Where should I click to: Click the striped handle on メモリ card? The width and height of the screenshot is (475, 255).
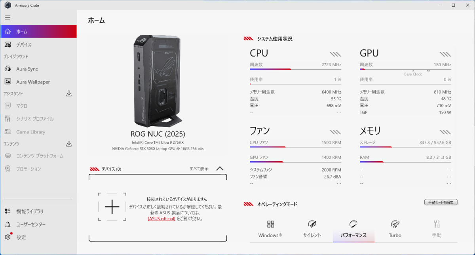445,132
